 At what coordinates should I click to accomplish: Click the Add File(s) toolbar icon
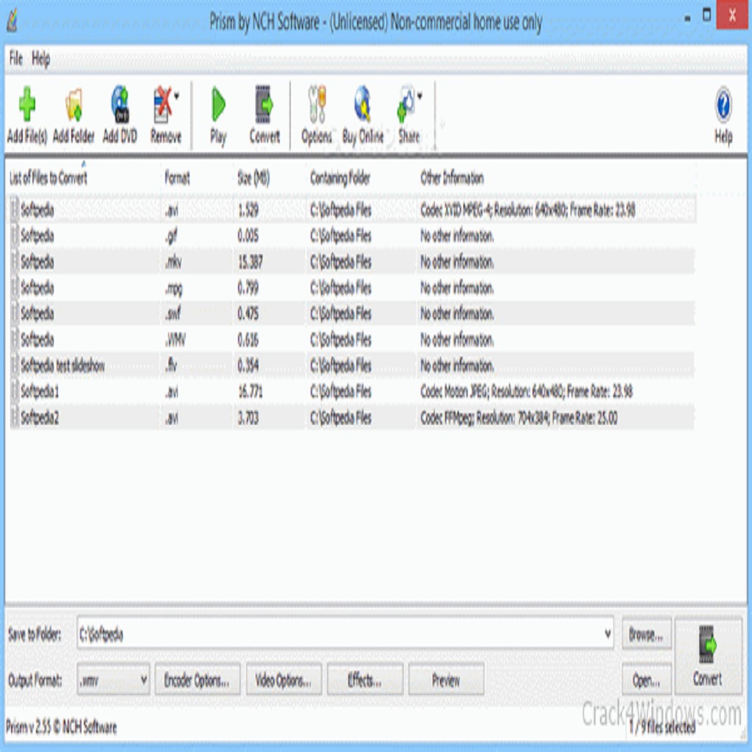(27, 115)
